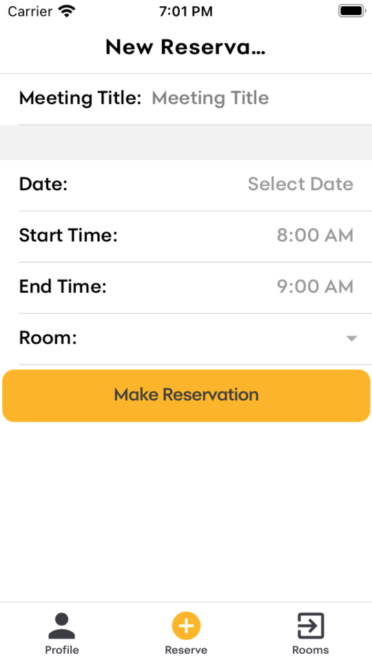This screenshot has height=660, width=372.
Task: Tap the Make Reservation button
Action: tap(186, 395)
